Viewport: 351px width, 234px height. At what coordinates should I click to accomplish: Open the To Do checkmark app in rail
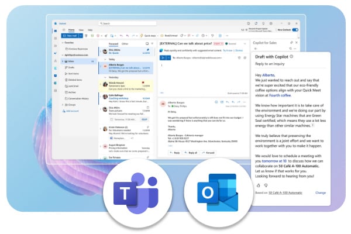pos(56,53)
